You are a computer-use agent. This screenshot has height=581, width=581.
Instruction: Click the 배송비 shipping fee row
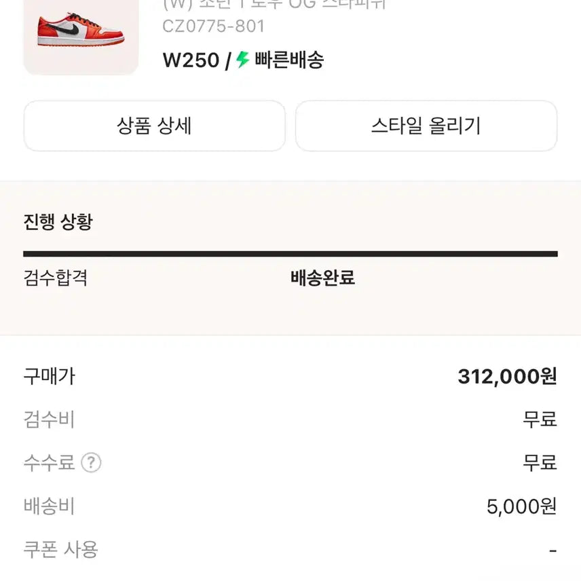point(48,506)
